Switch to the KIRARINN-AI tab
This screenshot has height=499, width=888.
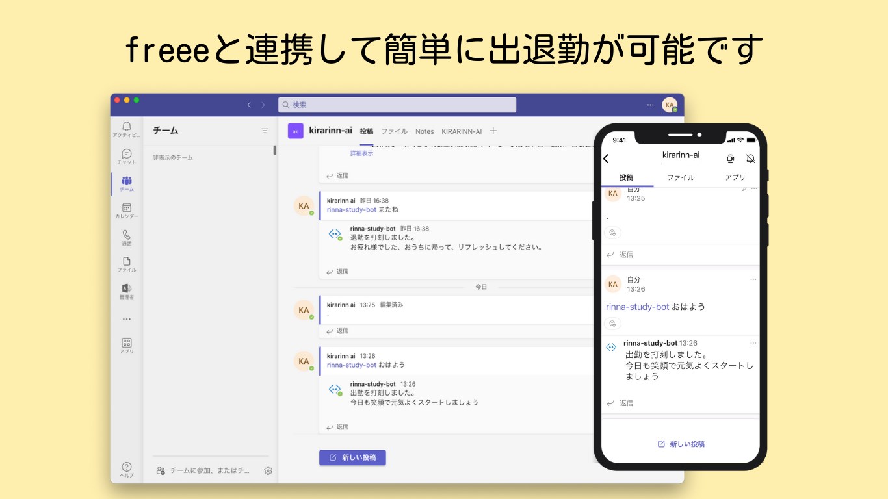(462, 131)
